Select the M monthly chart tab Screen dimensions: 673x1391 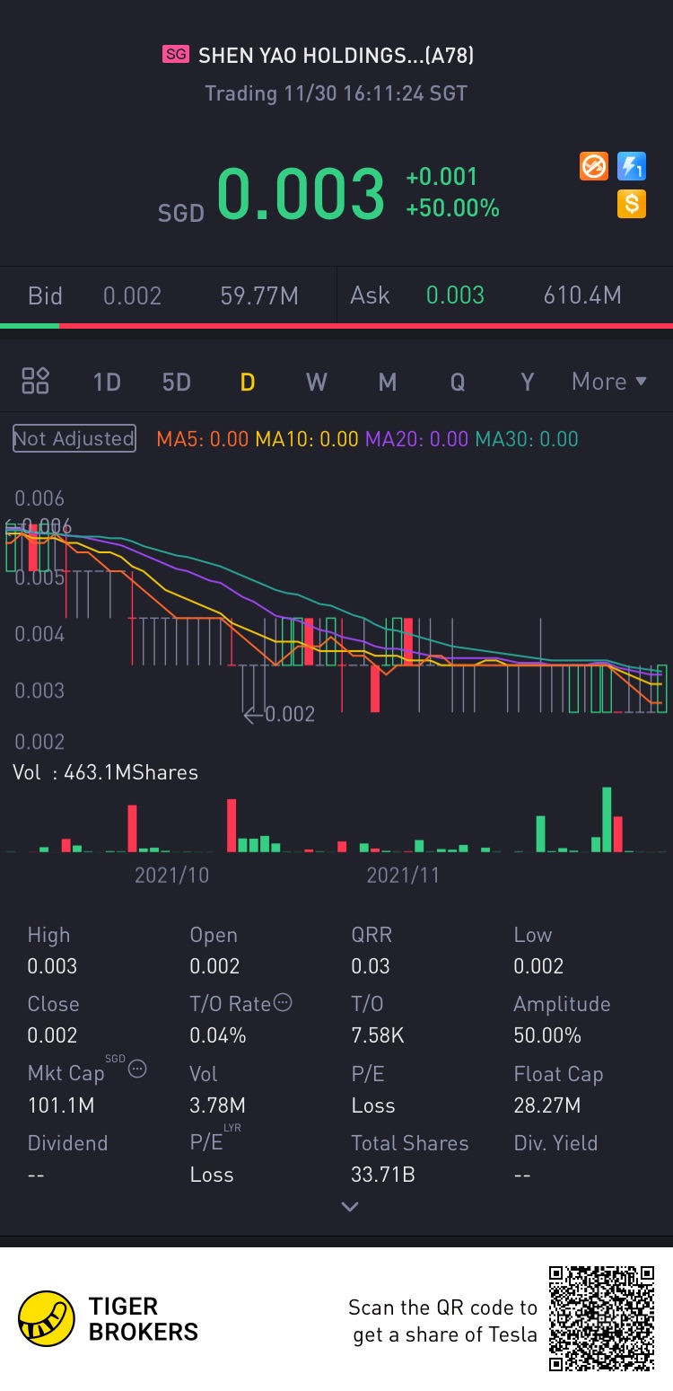coord(388,382)
